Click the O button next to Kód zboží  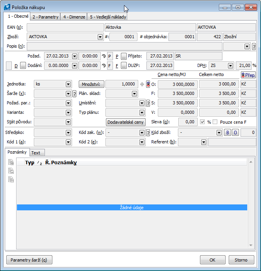click(235, 133)
